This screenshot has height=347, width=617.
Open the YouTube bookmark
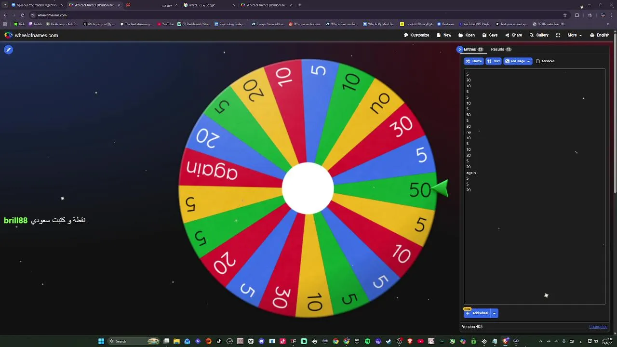(x=165, y=24)
